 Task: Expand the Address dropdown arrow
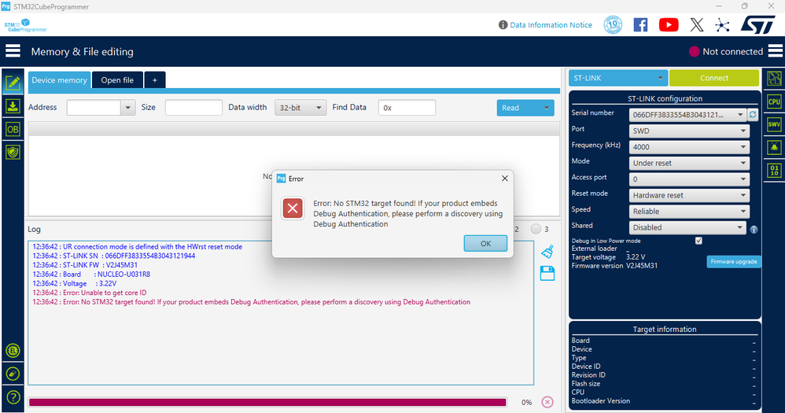tap(127, 108)
